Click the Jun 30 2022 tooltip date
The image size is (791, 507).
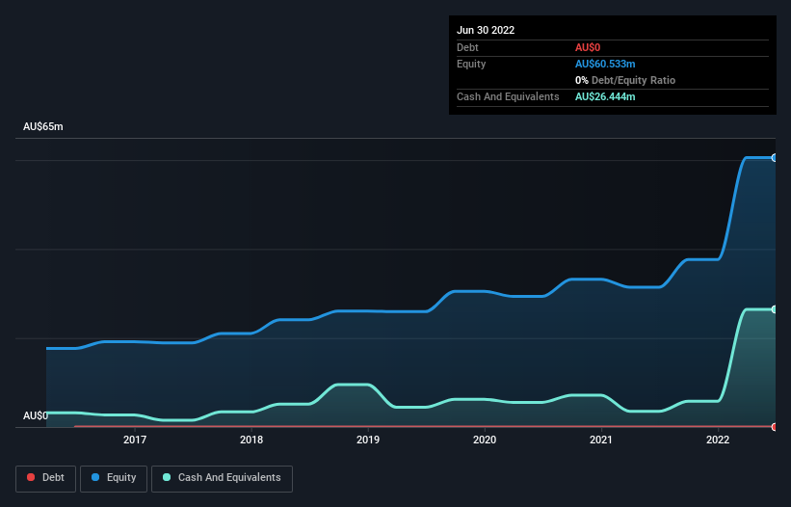(486, 30)
